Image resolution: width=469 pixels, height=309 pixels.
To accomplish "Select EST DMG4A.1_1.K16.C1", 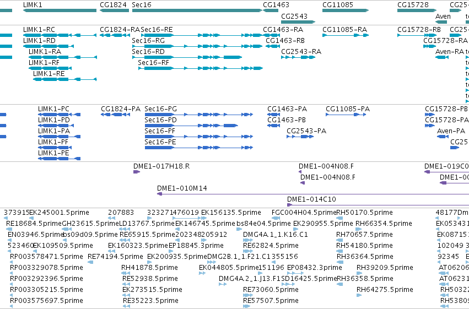I will pyautogui.click(x=276, y=235).
